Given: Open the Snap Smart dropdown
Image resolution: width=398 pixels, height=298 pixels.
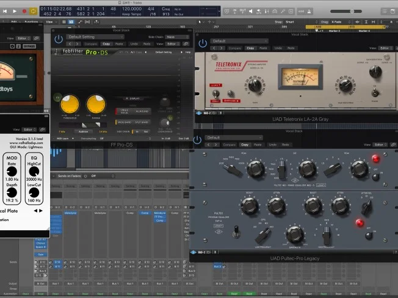Looking at the screenshot, I should tap(301, 22).
